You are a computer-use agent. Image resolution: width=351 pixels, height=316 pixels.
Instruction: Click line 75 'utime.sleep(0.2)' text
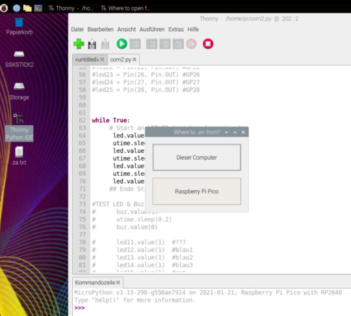144,219
